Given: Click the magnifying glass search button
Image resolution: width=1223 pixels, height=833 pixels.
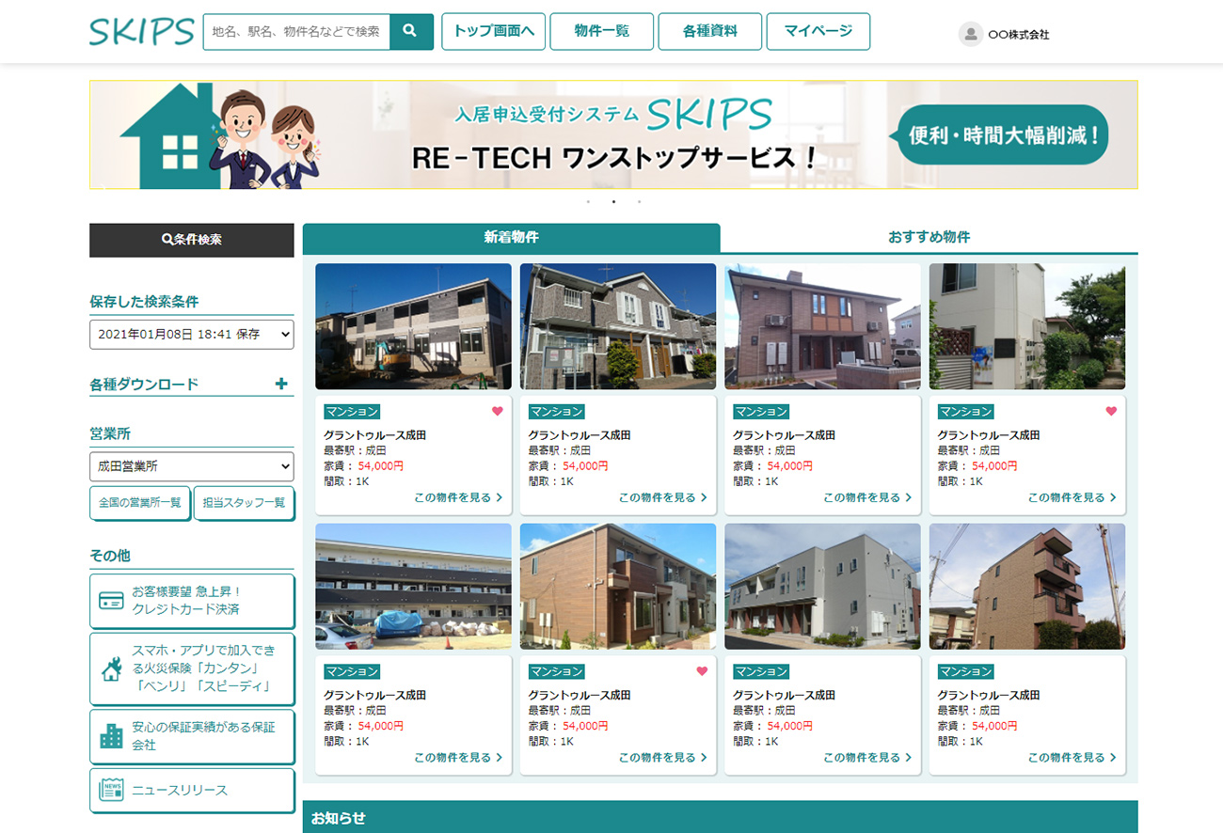Looking at the screenshot, I should (x=410, y=31).
